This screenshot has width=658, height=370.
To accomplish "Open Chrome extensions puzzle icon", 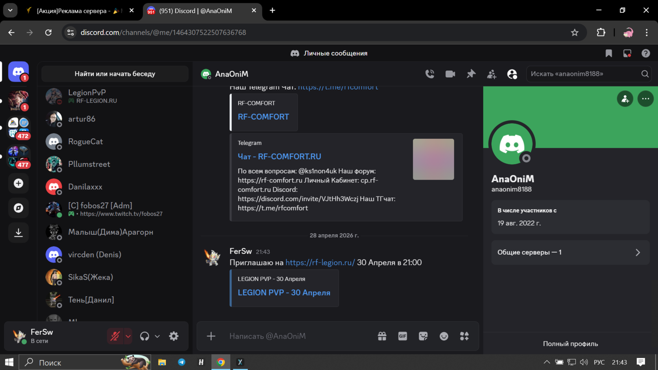I will pos(601,32).
